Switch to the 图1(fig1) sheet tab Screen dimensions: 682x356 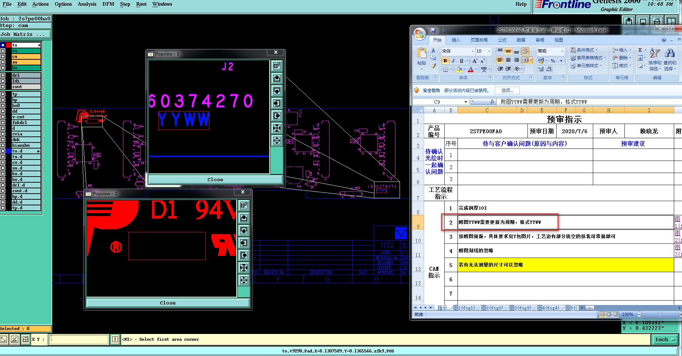tap(464, 308)
